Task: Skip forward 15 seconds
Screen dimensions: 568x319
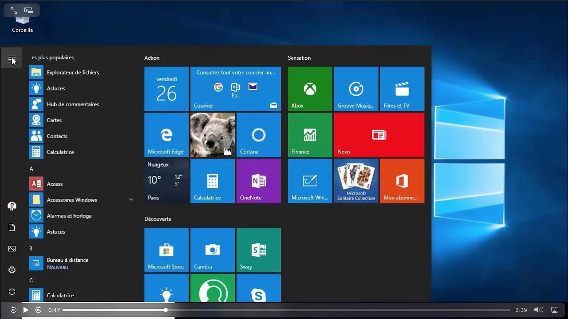Action: pos(38,310)
